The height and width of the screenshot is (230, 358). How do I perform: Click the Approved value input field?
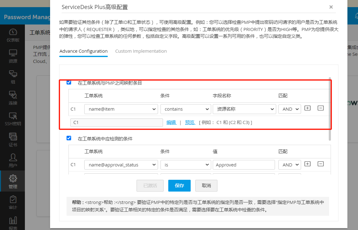(x=244, y=165)
